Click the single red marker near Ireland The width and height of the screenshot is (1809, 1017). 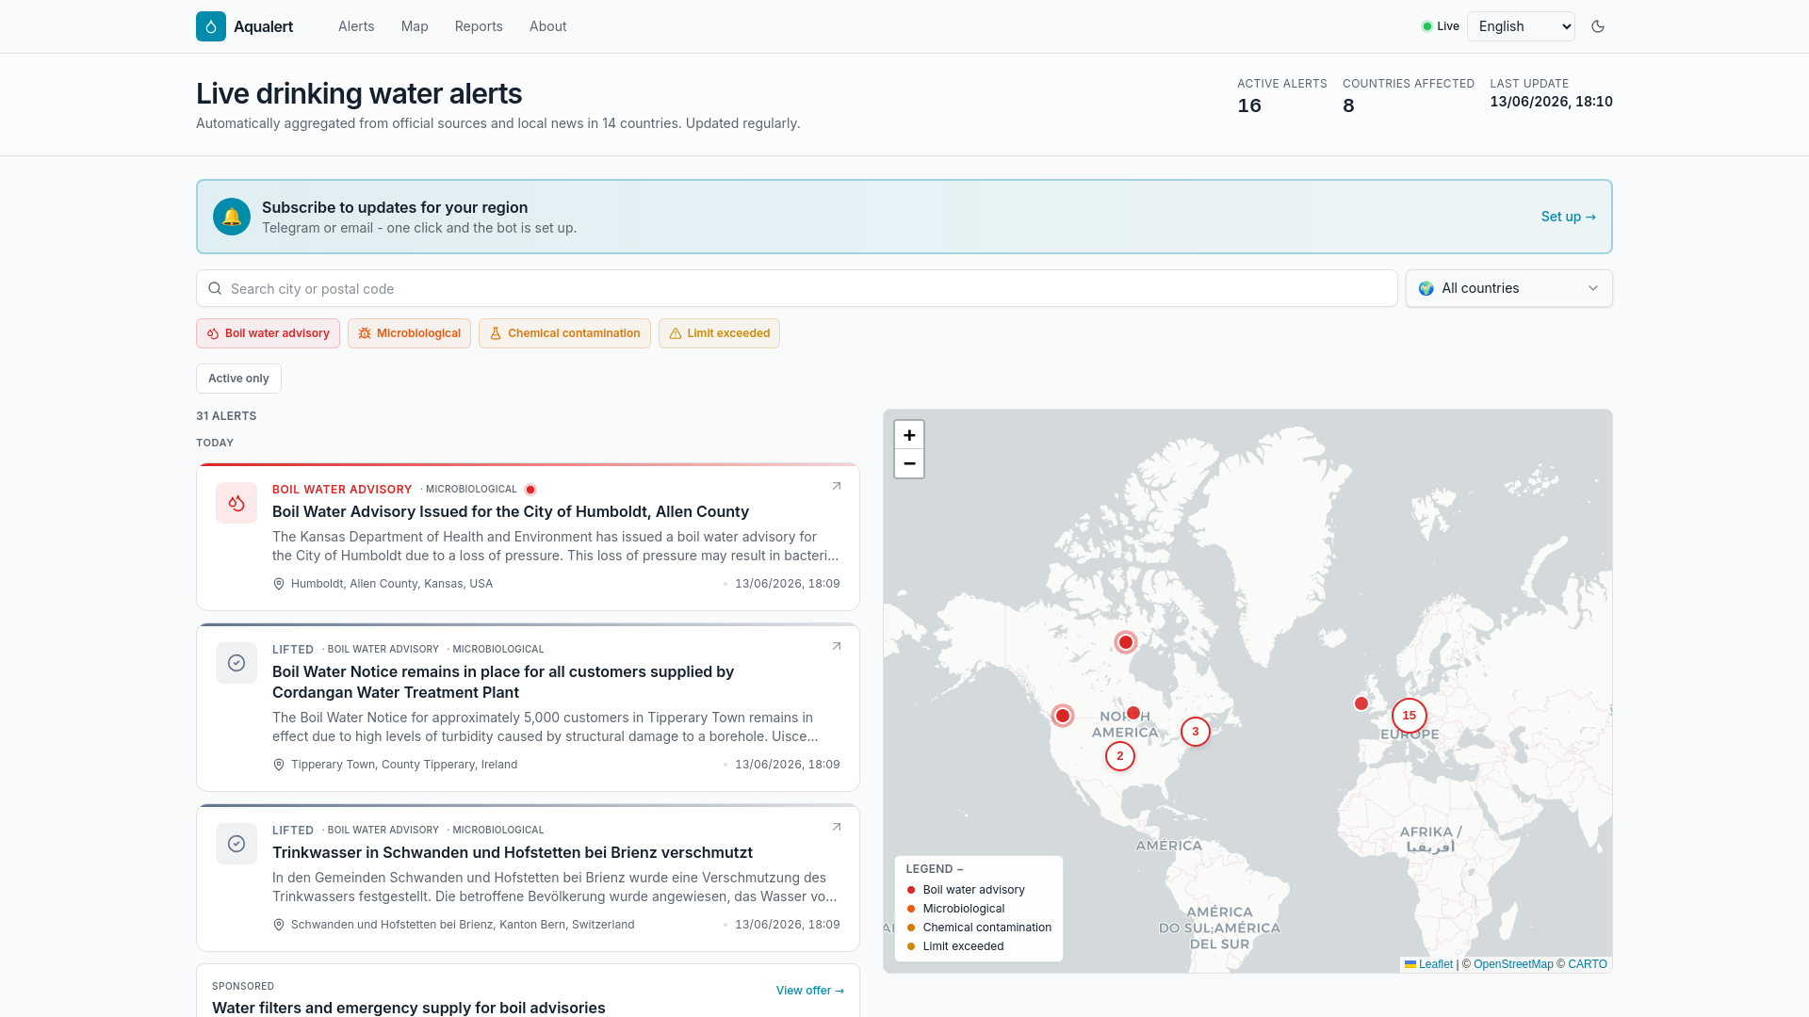[x=1361, y=703]
